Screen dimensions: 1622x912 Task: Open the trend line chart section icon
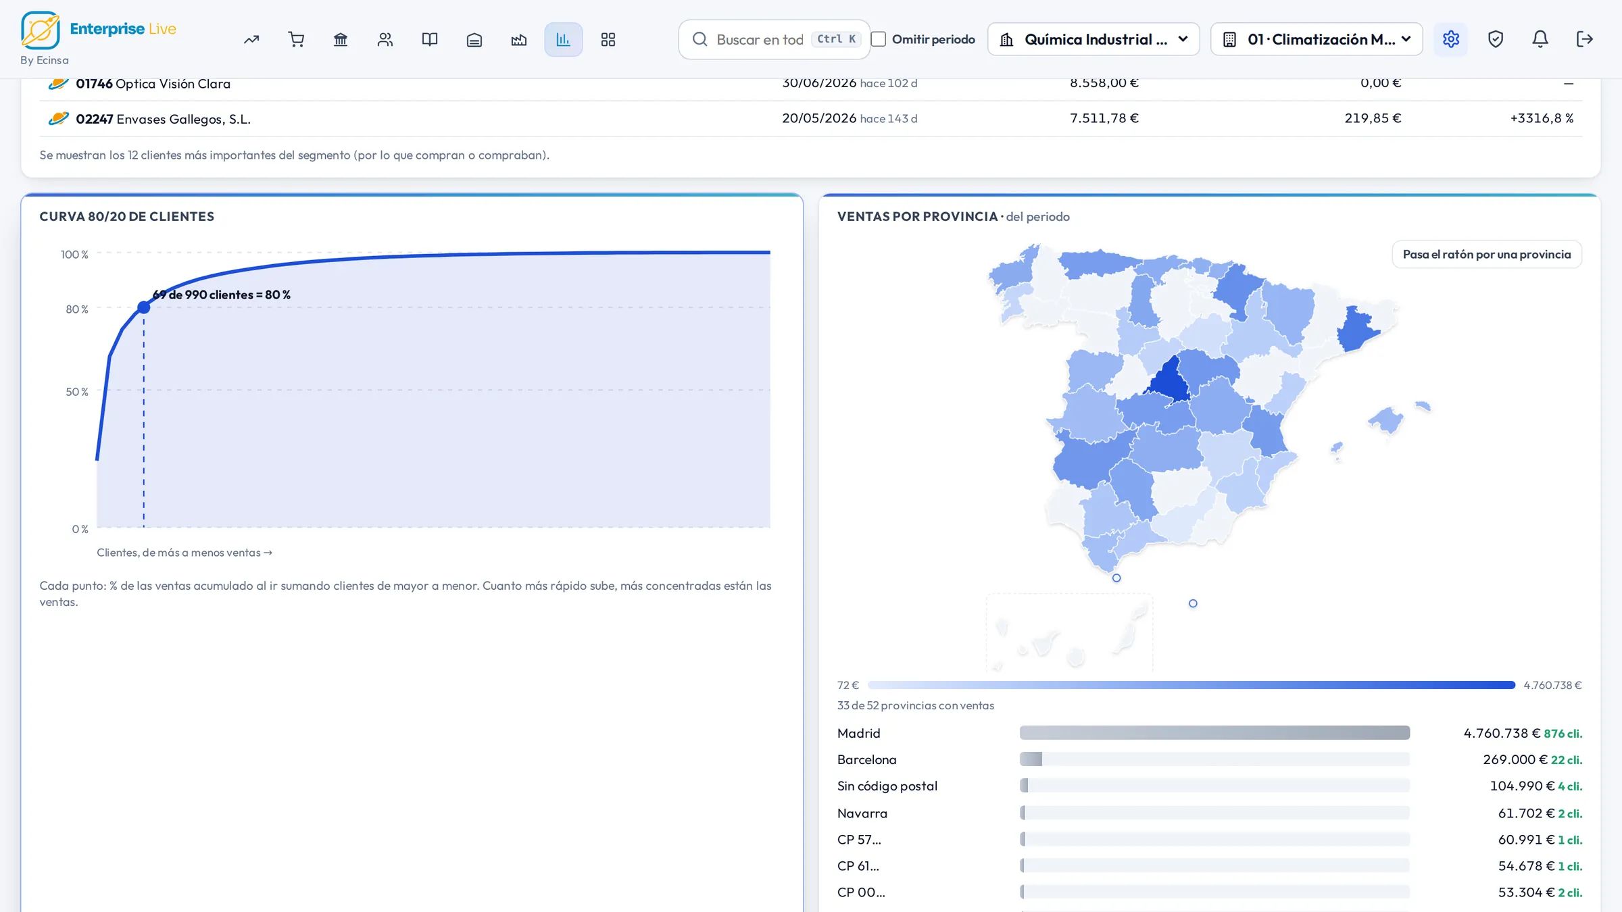[251, 39]
